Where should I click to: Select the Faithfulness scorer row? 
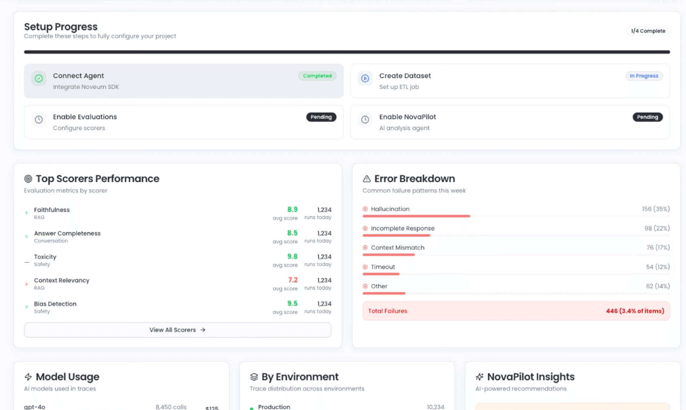[x=177, y=213]
